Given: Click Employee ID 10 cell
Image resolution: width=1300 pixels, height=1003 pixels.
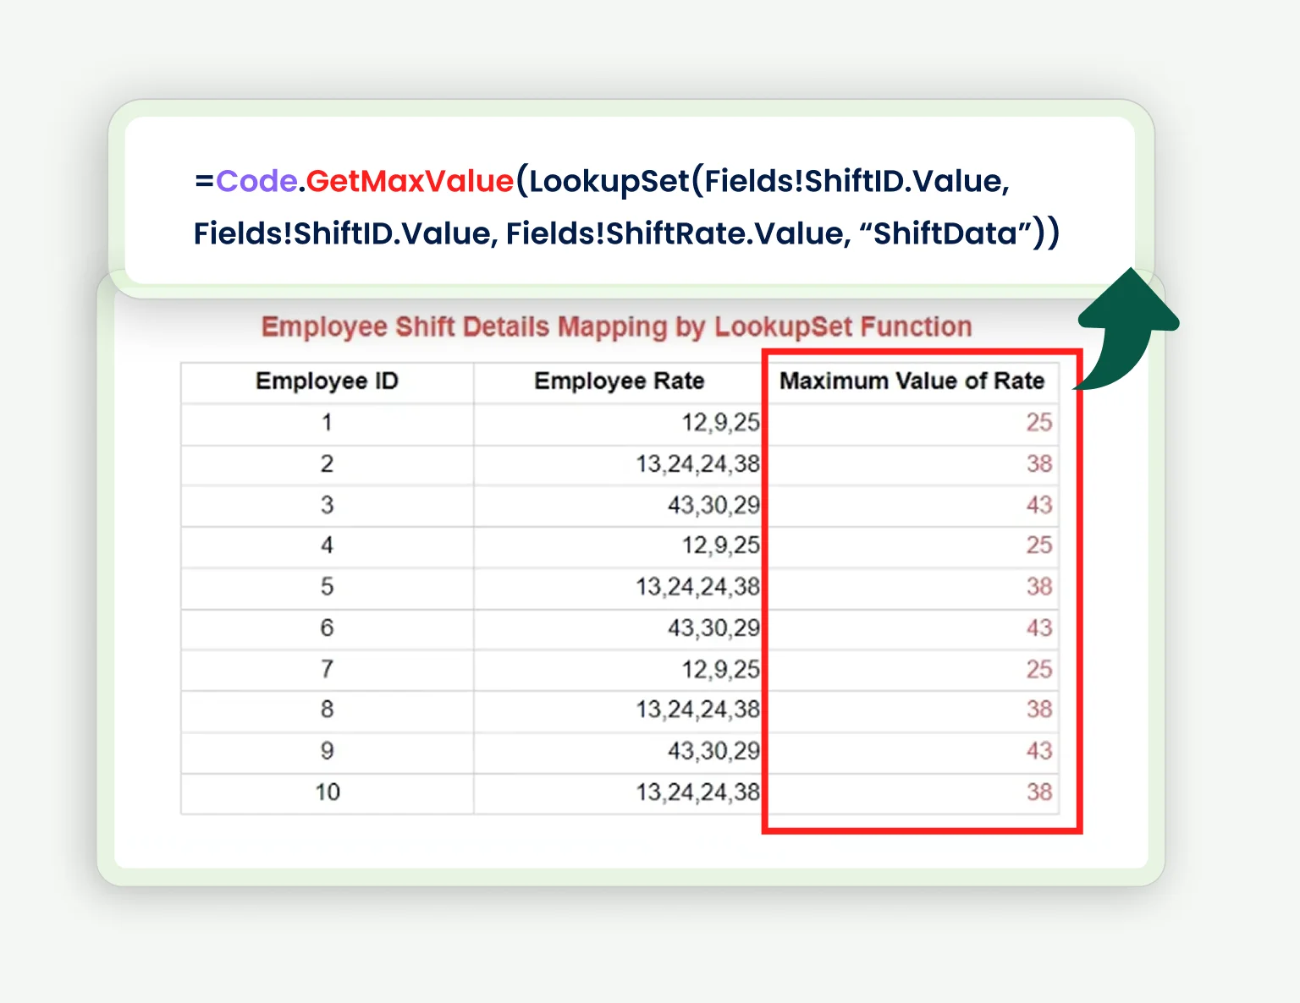Looking at the screenshot, I should [x=327, y=792].
